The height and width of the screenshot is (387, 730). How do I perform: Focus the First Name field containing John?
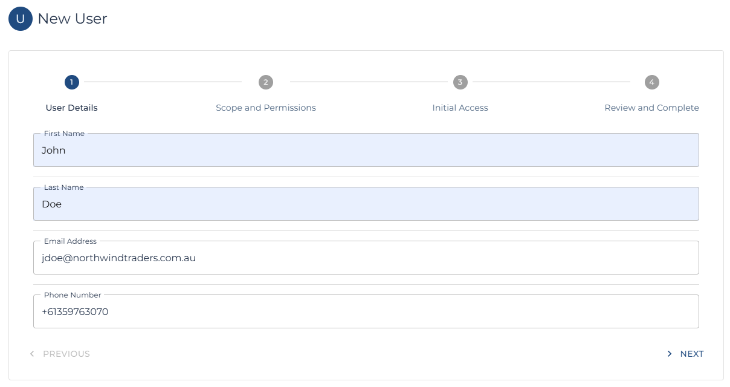366,151
